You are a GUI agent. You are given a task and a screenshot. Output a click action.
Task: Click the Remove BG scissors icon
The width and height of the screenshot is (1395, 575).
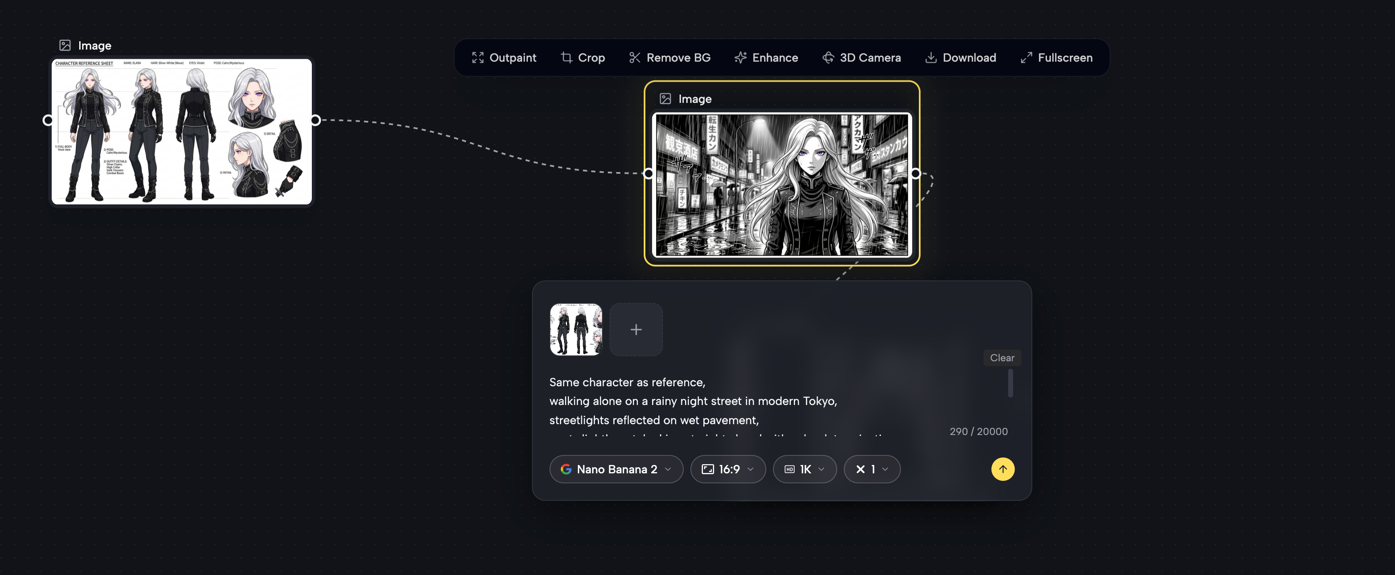pos(635,57)
